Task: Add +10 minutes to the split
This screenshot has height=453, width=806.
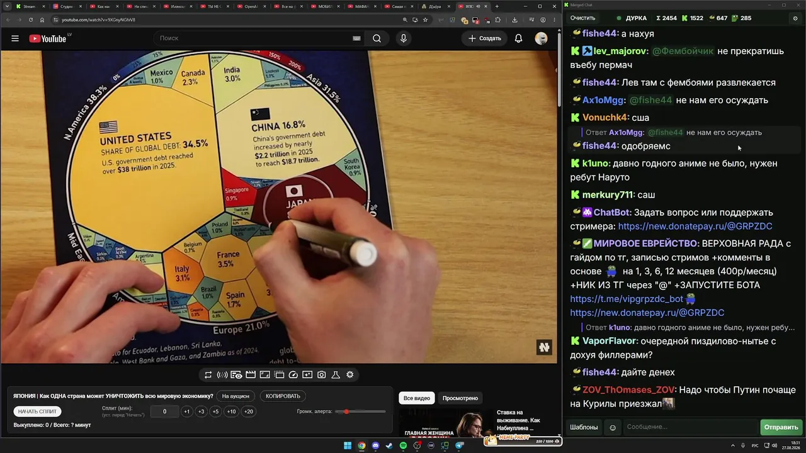Action: 232,411
